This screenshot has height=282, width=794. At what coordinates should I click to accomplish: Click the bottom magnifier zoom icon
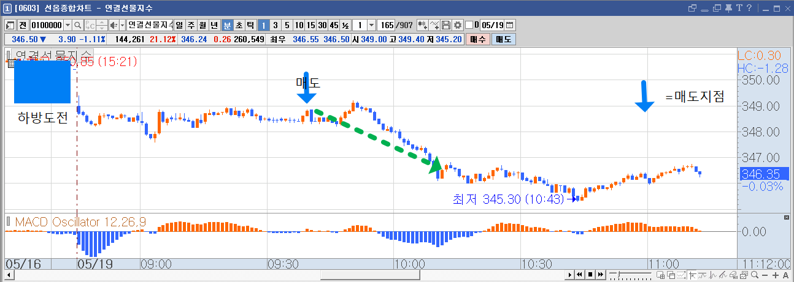754,275
